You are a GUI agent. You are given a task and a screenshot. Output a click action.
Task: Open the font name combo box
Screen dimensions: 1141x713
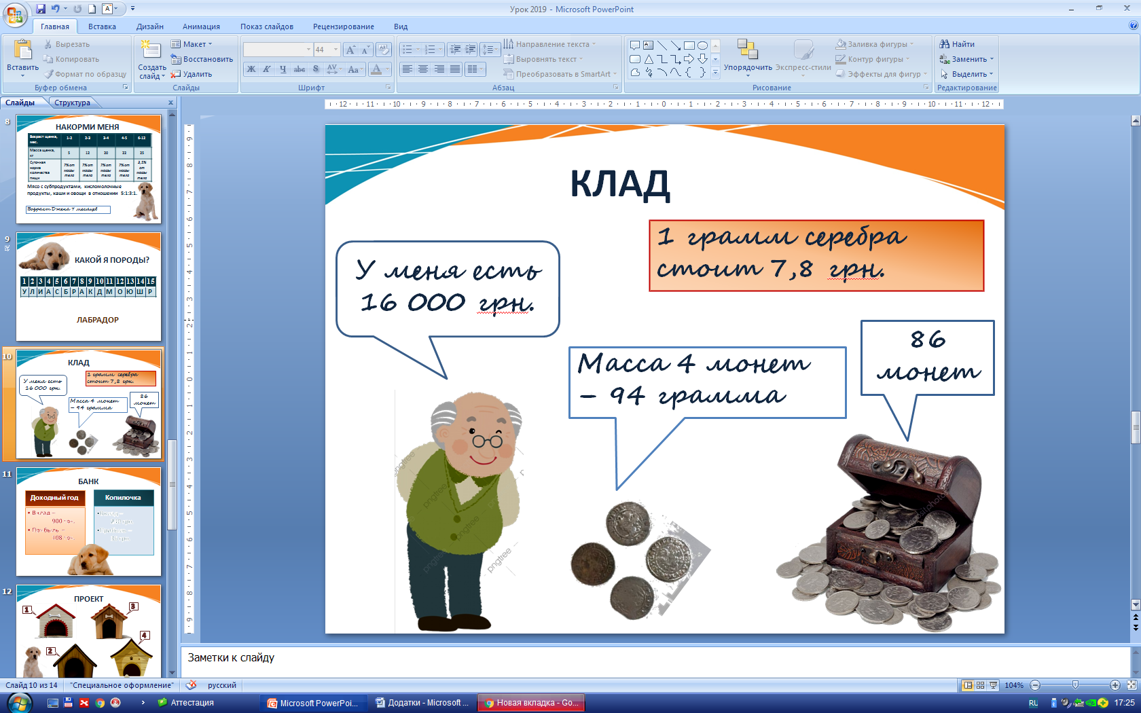pyautogui.click(x=277, y=50)
